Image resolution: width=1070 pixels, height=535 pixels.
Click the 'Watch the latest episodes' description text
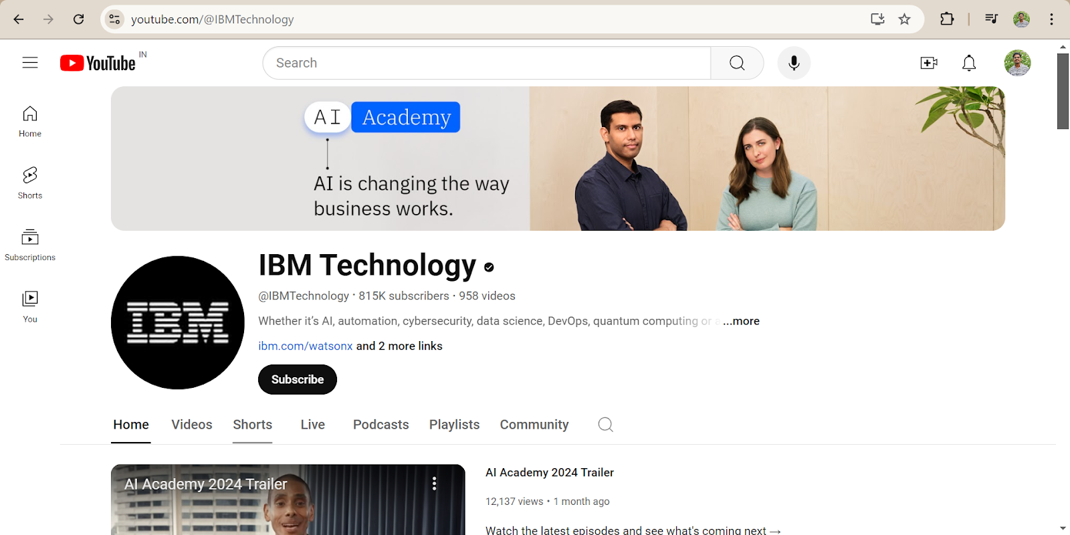pyautogui.click(x=633, y=530)
